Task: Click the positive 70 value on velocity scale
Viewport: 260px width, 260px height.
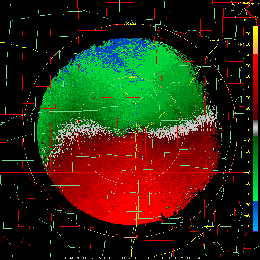Action: point(248,55)
